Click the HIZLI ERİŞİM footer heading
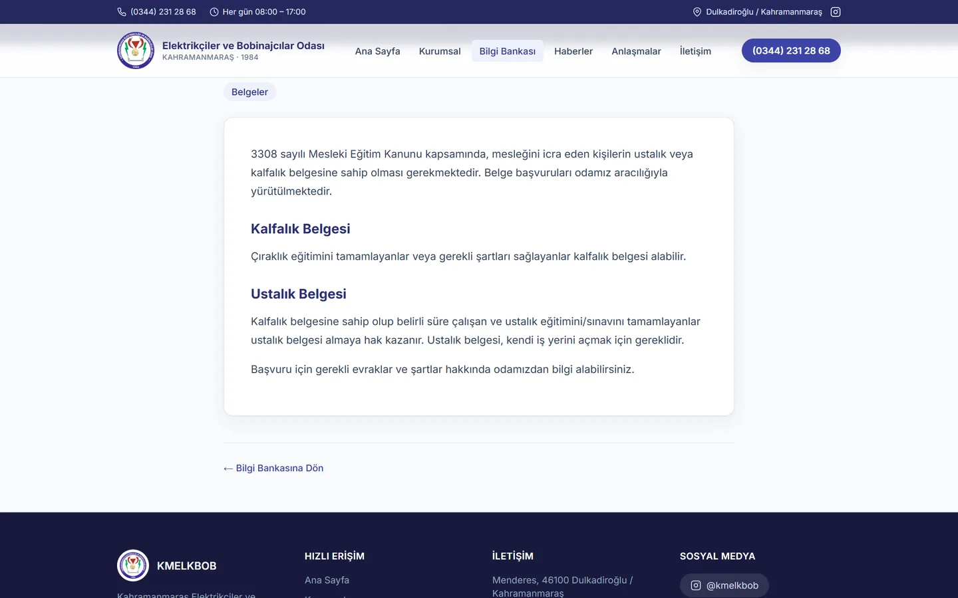This screenshot has height=598, width=958. (335, 556)
